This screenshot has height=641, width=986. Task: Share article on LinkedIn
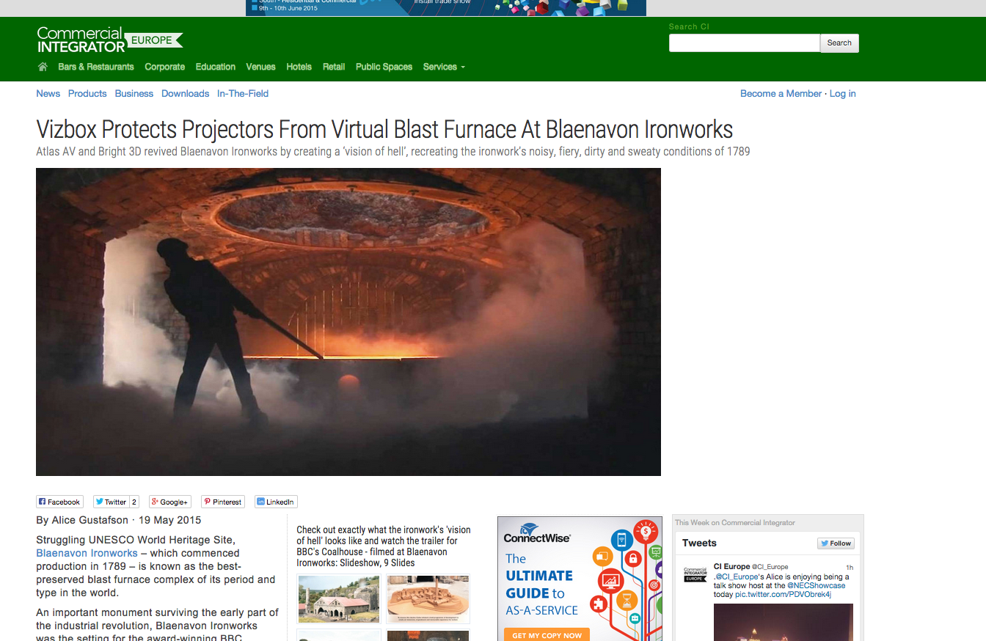(x=276, y=502)
